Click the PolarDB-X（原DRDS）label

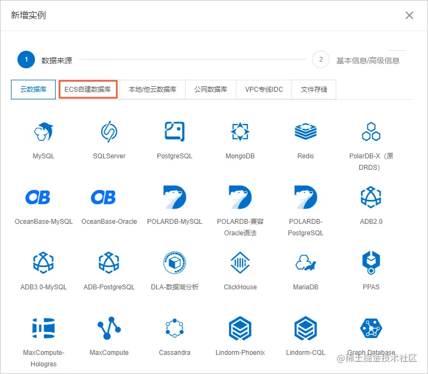coord(371,162)
